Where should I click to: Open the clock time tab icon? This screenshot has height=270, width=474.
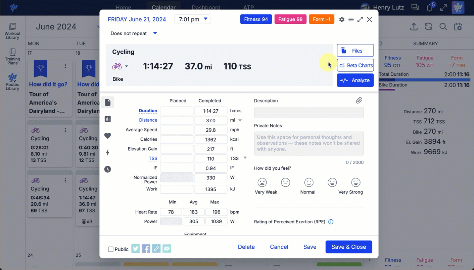(x=108, y=169)
